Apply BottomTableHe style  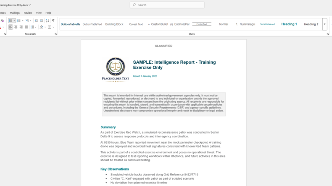[x=70, y=24]
